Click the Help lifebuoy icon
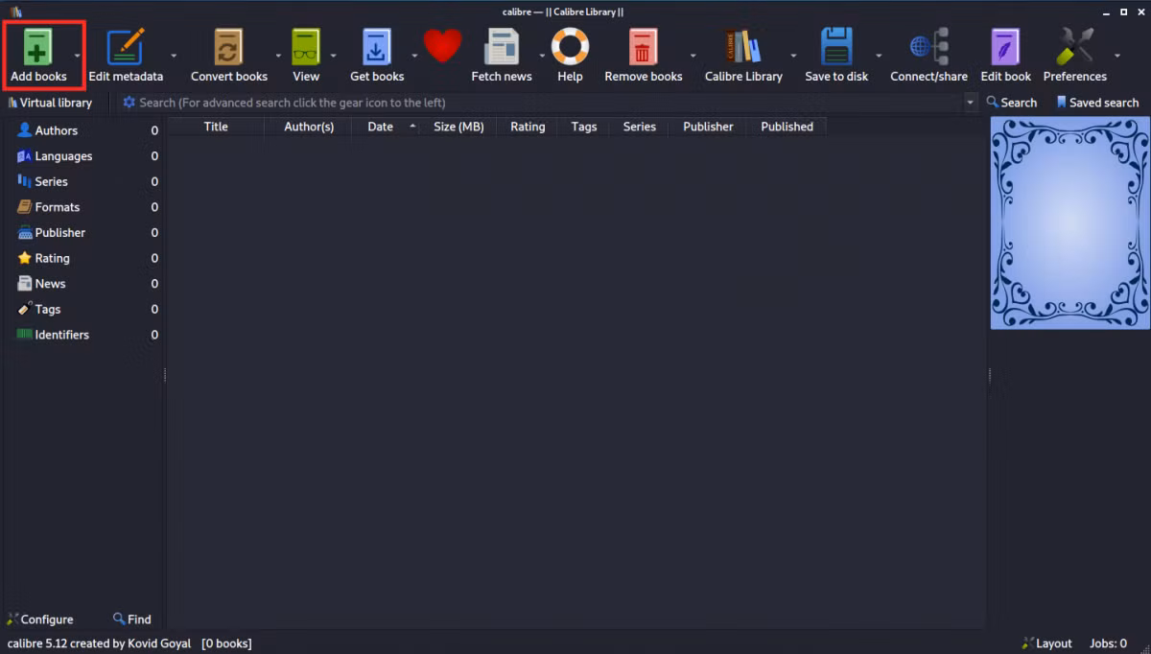1151x654 pixels. 570,46
